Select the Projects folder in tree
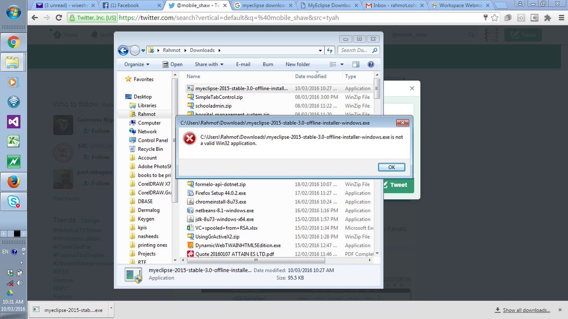The width and height of the screenshot is (568, 319). click(142, 254)
